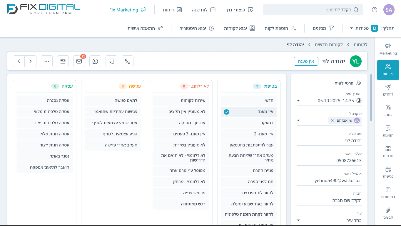The width and height of the screenshot is (401, 226).
Task: Go to previous customer arrow button
Action: (19, 61)
